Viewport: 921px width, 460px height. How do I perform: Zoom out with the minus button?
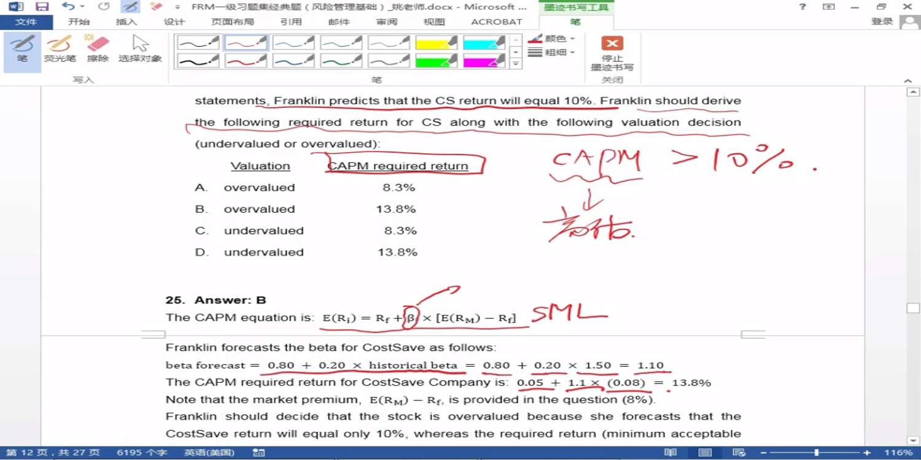coord(764,453)
